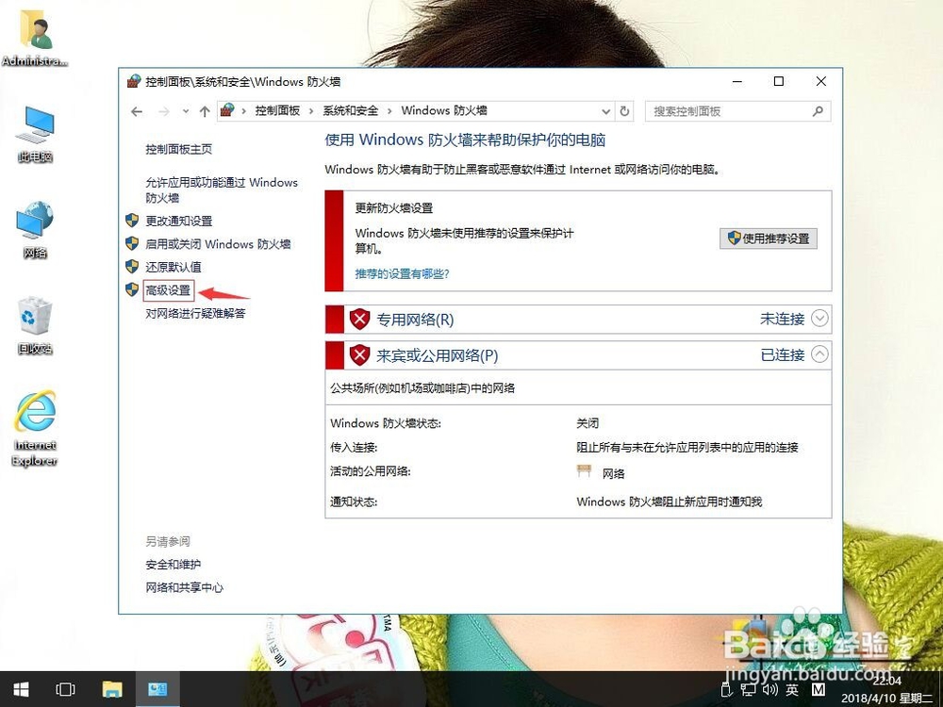Click shield icon beside 高级设置
943x707 pixels.
click(x=132, y=289)
